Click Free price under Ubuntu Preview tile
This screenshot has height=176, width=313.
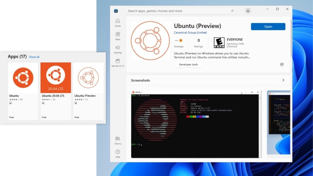click(x=77, y=117)
